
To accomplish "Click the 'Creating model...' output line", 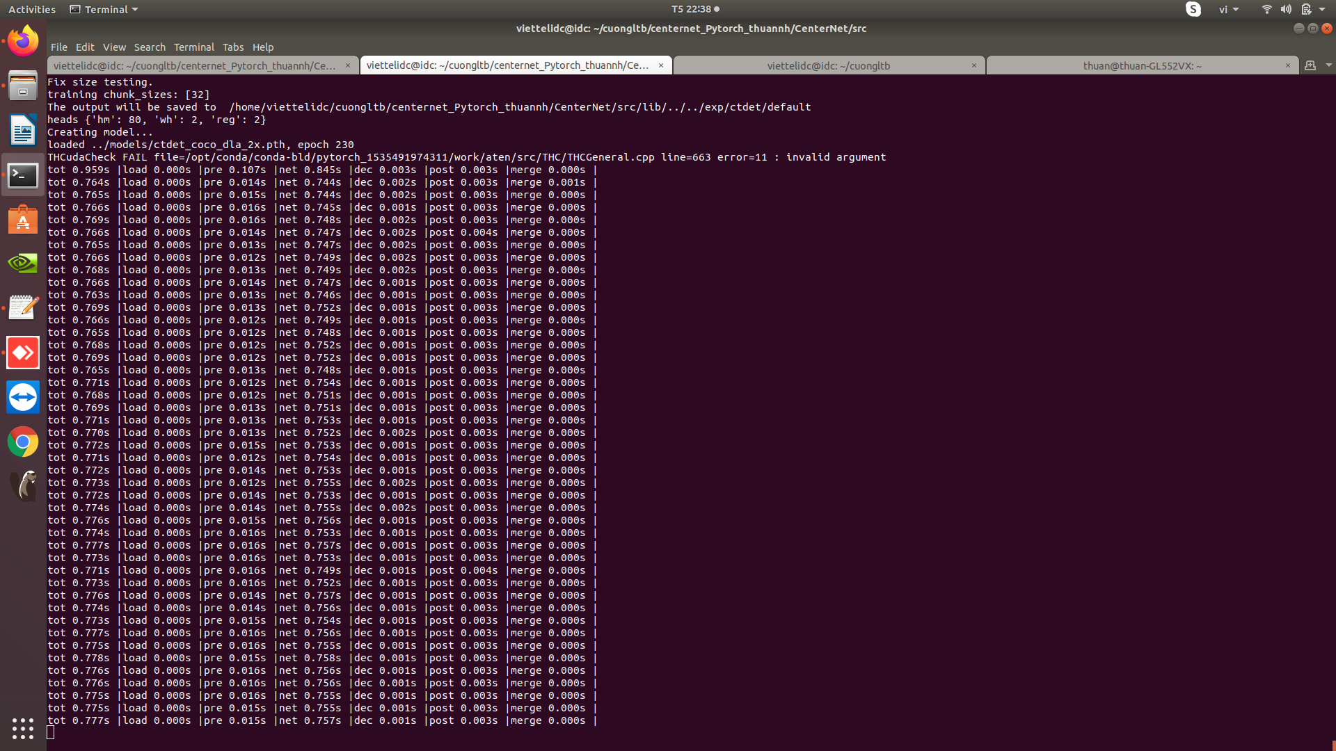I will click(x=100, y=132).
